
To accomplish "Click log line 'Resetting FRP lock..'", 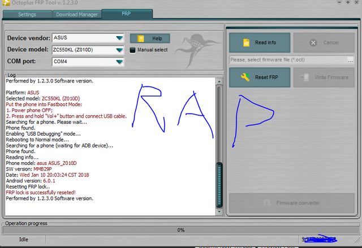I will tap(28, 186).
